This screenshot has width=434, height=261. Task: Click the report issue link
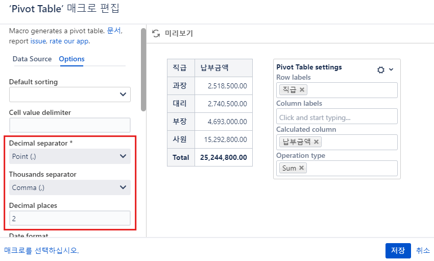coord(38,41)
